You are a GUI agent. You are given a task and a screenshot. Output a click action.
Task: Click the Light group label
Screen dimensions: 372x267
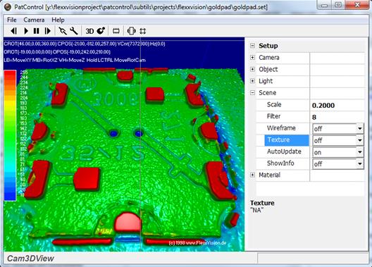pyautogui.click(x=266, y=81)
